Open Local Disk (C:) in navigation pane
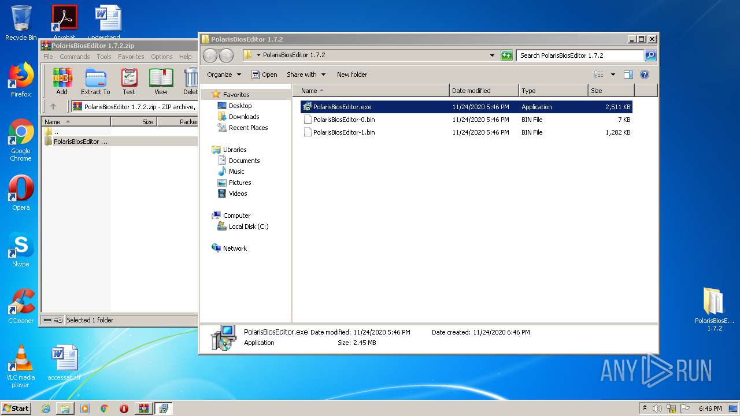The image size is (740, 416). pyautogui.click(x=243, y=226)
